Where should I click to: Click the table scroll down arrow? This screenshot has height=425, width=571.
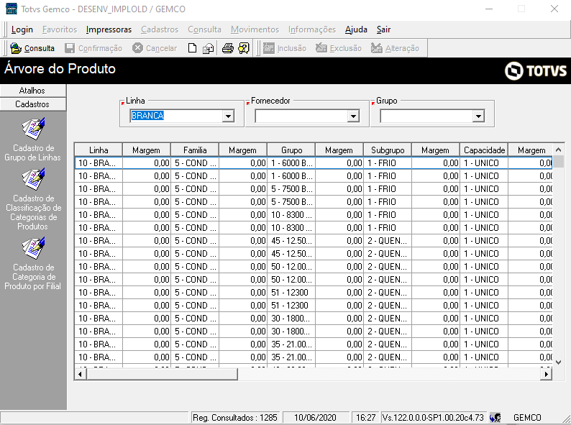coord(558,362)
